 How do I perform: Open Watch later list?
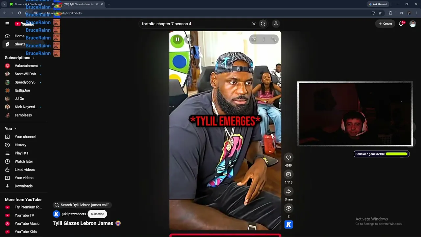(24, 161)
